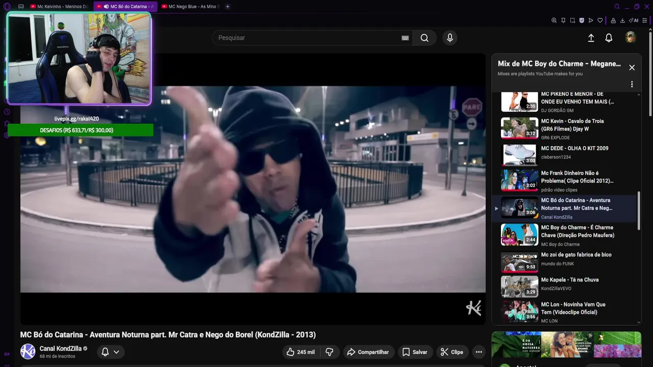Open the Canal KondZilla channel name link

(x=61, y=349)
